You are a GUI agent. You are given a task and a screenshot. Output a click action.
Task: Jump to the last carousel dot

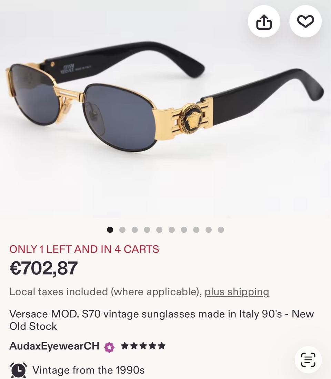pyautogui.click(x=221, y=229)
